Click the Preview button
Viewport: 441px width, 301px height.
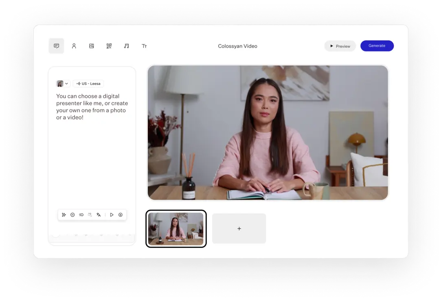(340, 46)
